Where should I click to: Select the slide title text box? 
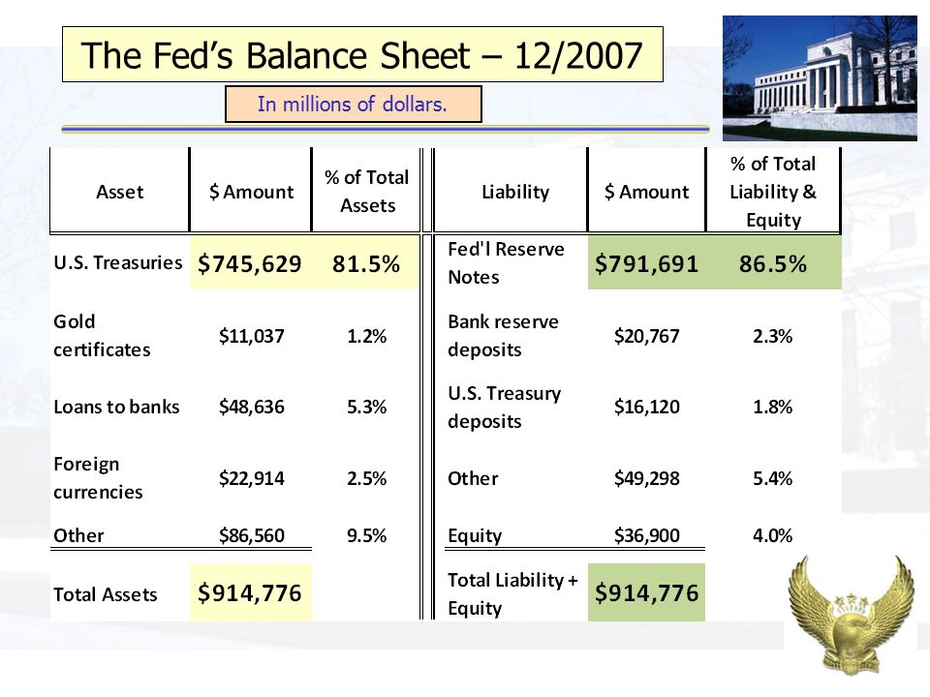[362, 54]
